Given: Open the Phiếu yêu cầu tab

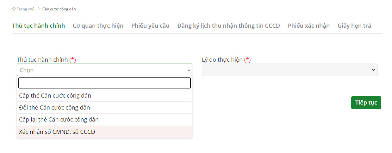Looking at the screenshot, I should tap(150, 26).
